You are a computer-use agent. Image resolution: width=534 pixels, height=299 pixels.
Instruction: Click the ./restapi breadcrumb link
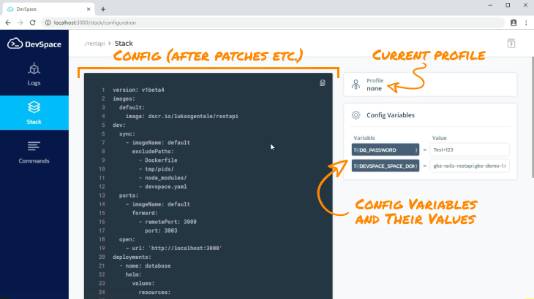point(94,44)
